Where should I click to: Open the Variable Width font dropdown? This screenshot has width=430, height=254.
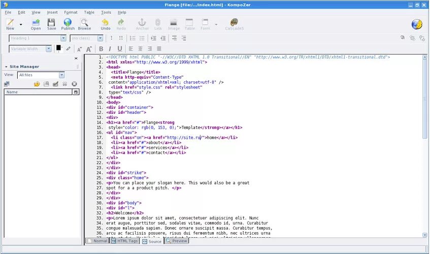click(30, 49)
